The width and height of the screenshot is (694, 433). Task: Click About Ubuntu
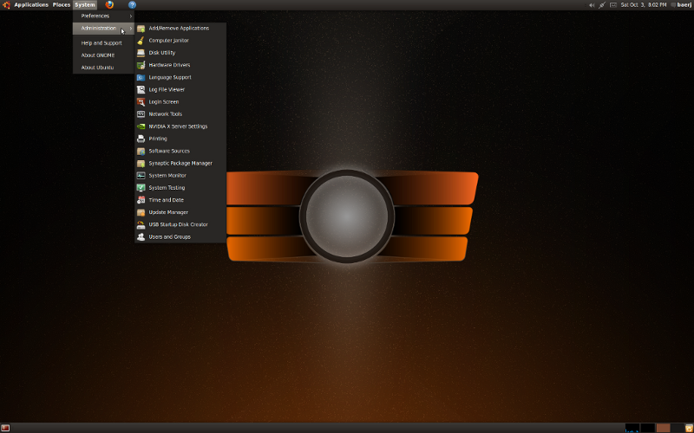[x=97, y=68]
